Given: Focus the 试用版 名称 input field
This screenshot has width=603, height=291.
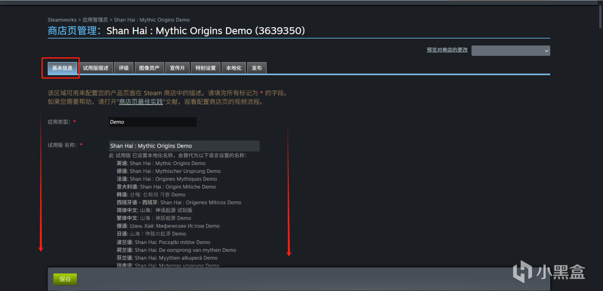Looking at the screenshot, I should pos(184,146).
